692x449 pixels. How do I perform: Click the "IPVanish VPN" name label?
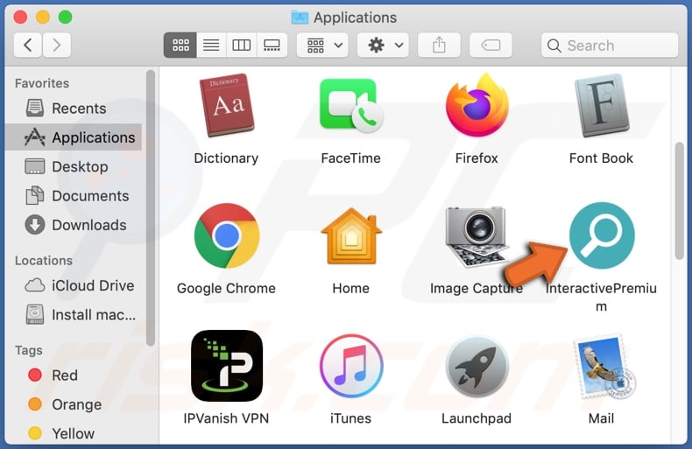pyautogui.click(x=226, y=418)
